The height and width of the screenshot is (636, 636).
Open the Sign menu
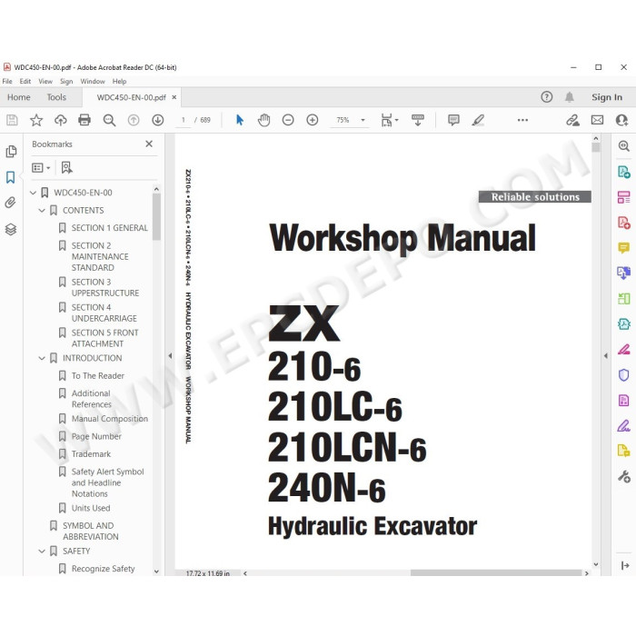pyautogui.click(x=66, y=81)
